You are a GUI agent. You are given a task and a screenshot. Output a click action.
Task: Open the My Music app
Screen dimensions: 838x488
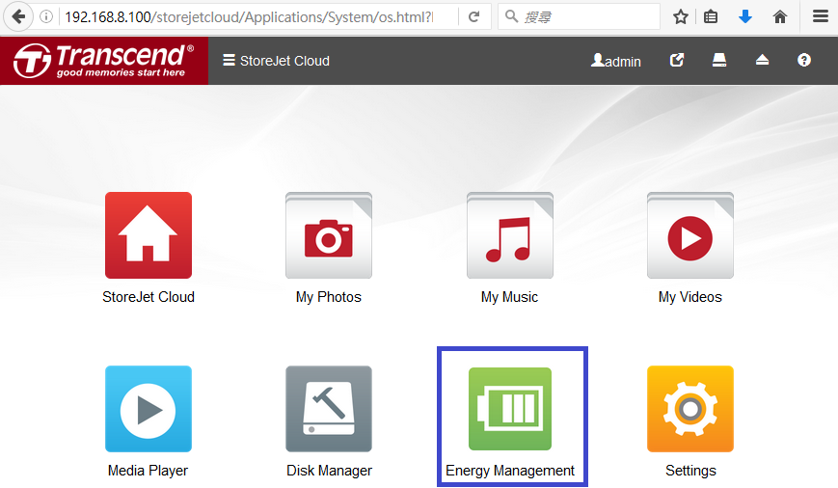tap(510, 235)
